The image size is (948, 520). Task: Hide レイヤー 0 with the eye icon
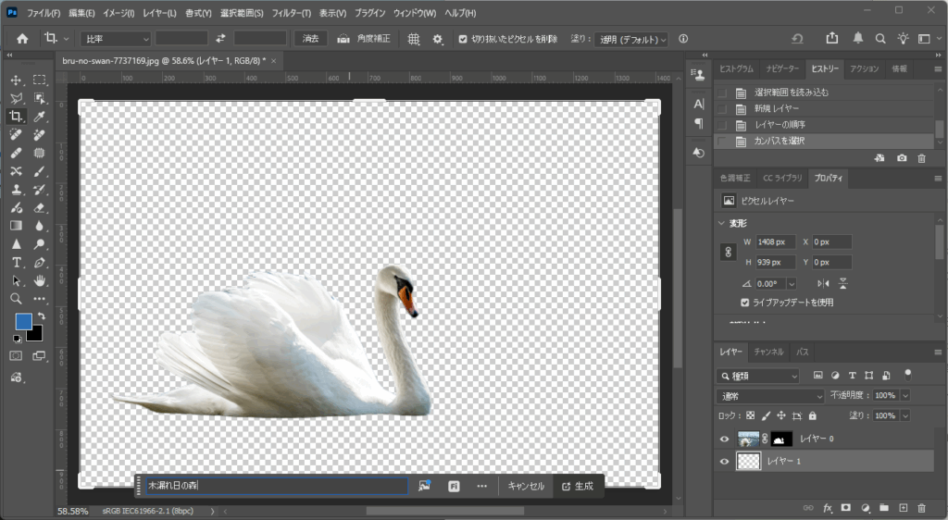[x=725, y=440]
